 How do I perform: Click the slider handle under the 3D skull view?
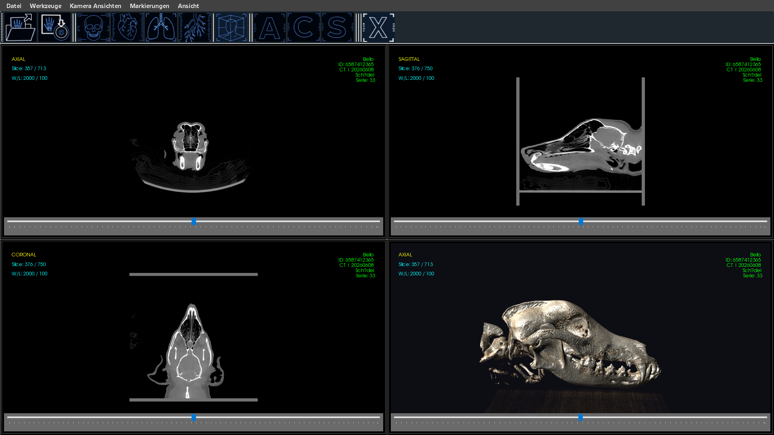coord(580,418)
